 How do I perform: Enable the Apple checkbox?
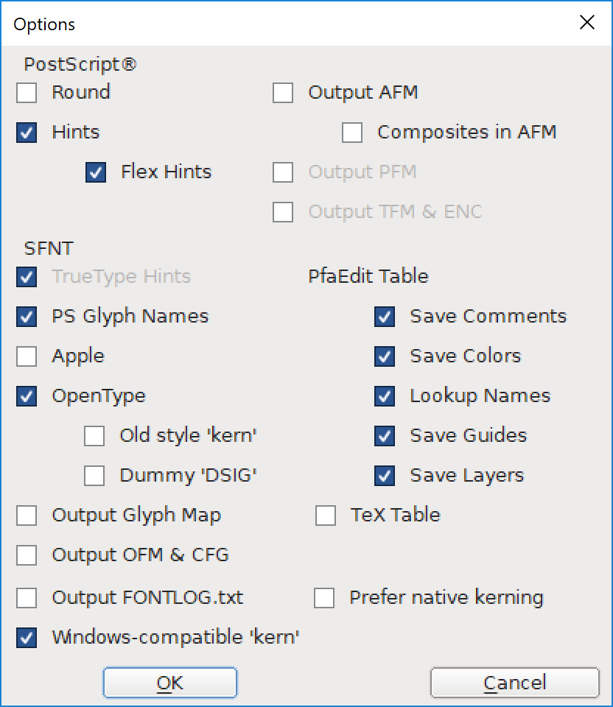[27, 356]
